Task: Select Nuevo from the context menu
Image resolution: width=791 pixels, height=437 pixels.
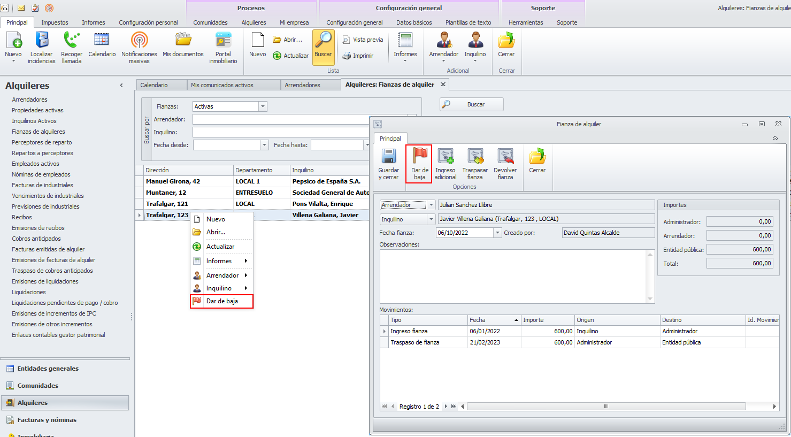Action: 221,219
